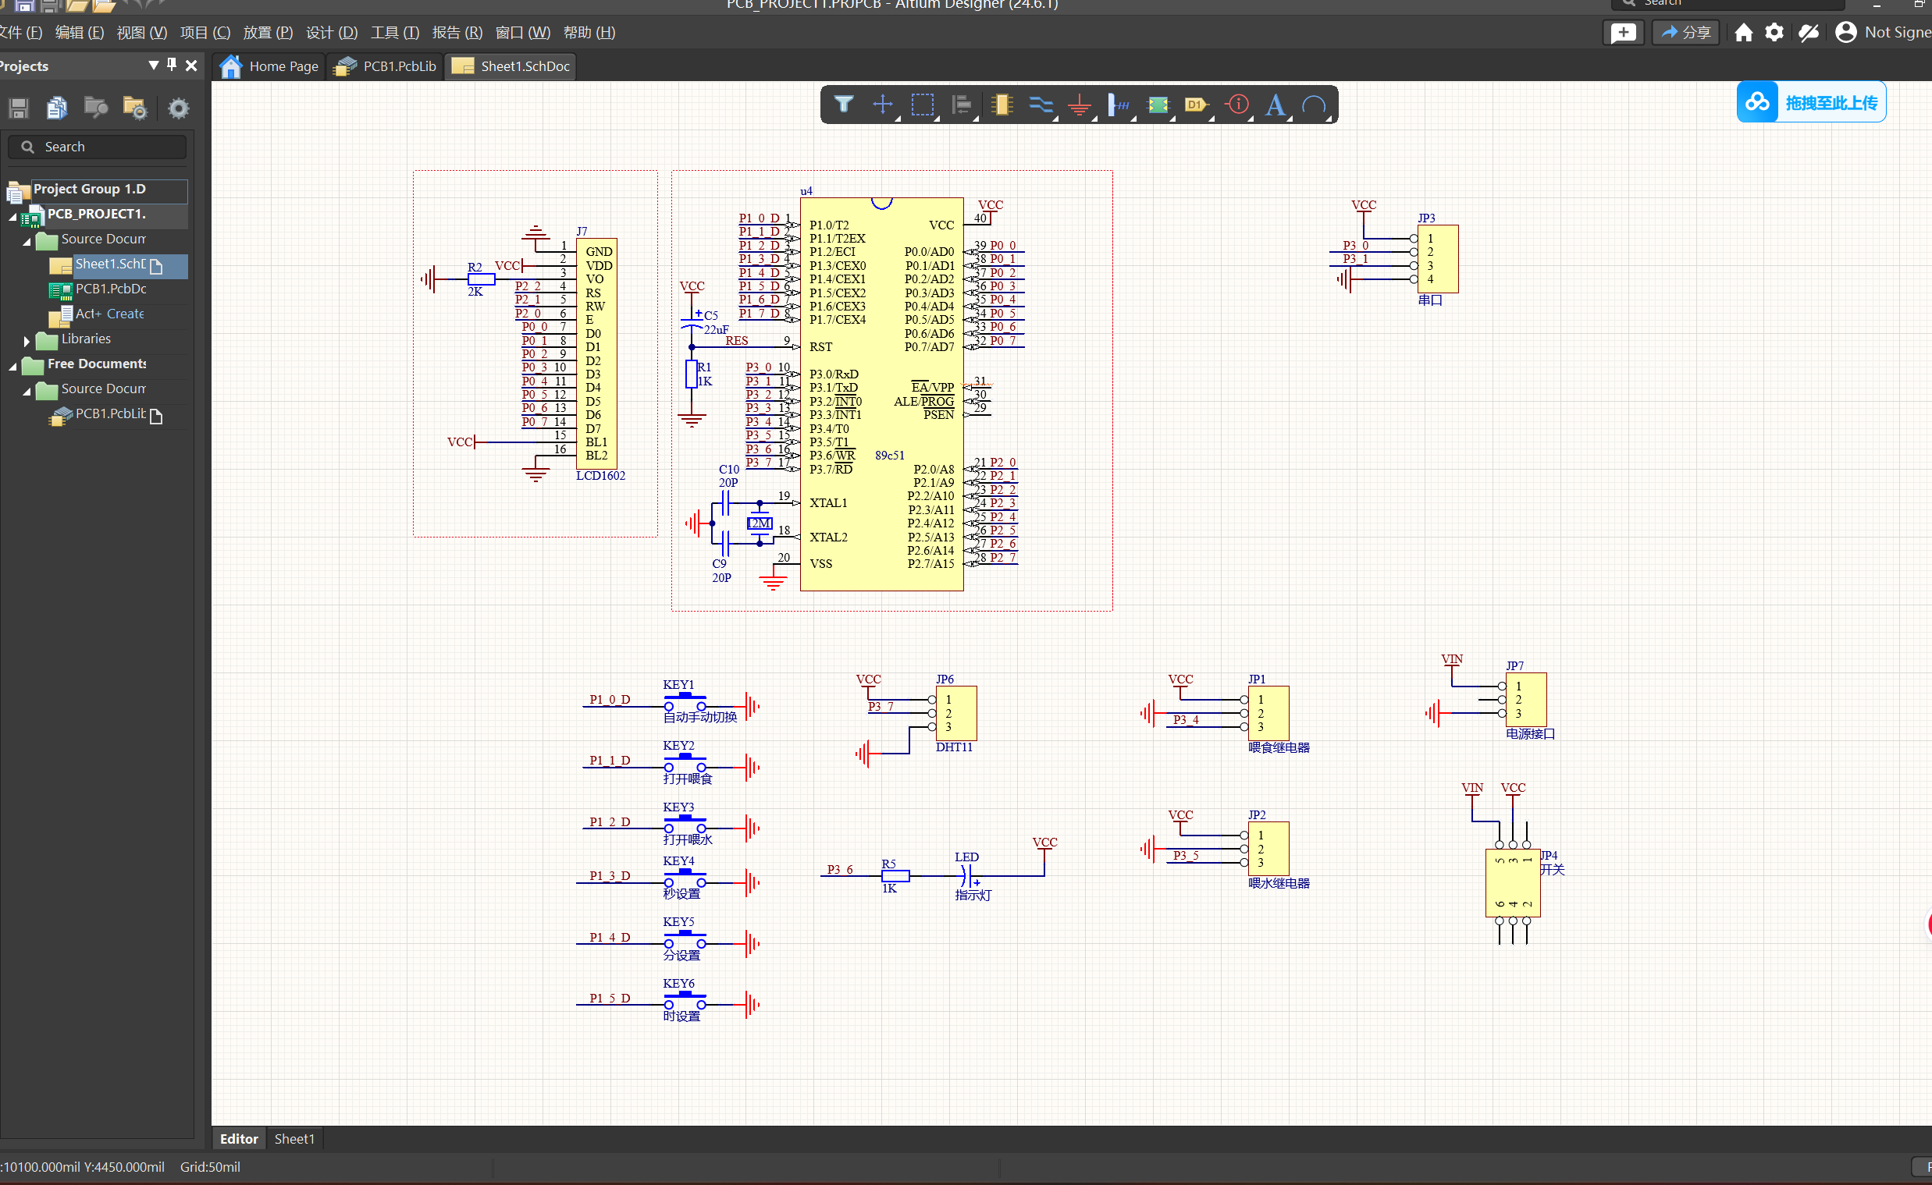Click the user account avatar icon
This screenshot has width=1932, height=1185.
1847,33
